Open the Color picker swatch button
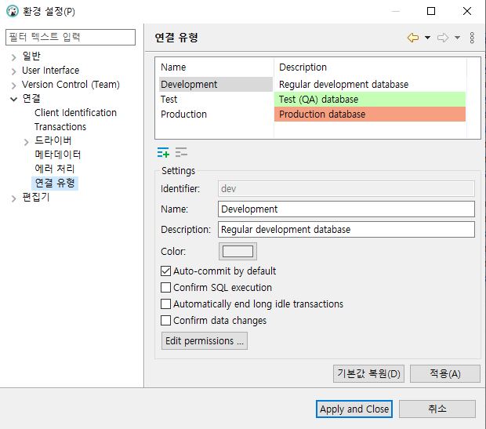 (x=238, y=251)
